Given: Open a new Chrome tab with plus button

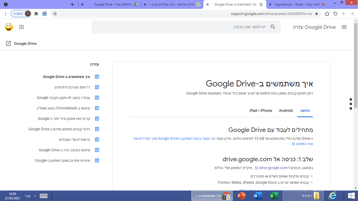Looking at the screenshot, I should (x=73, y=4).
